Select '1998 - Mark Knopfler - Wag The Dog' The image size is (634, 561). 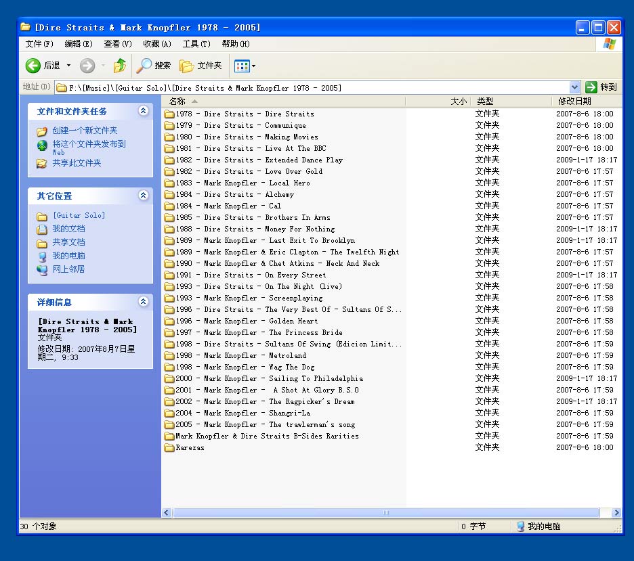pos(245,367)
